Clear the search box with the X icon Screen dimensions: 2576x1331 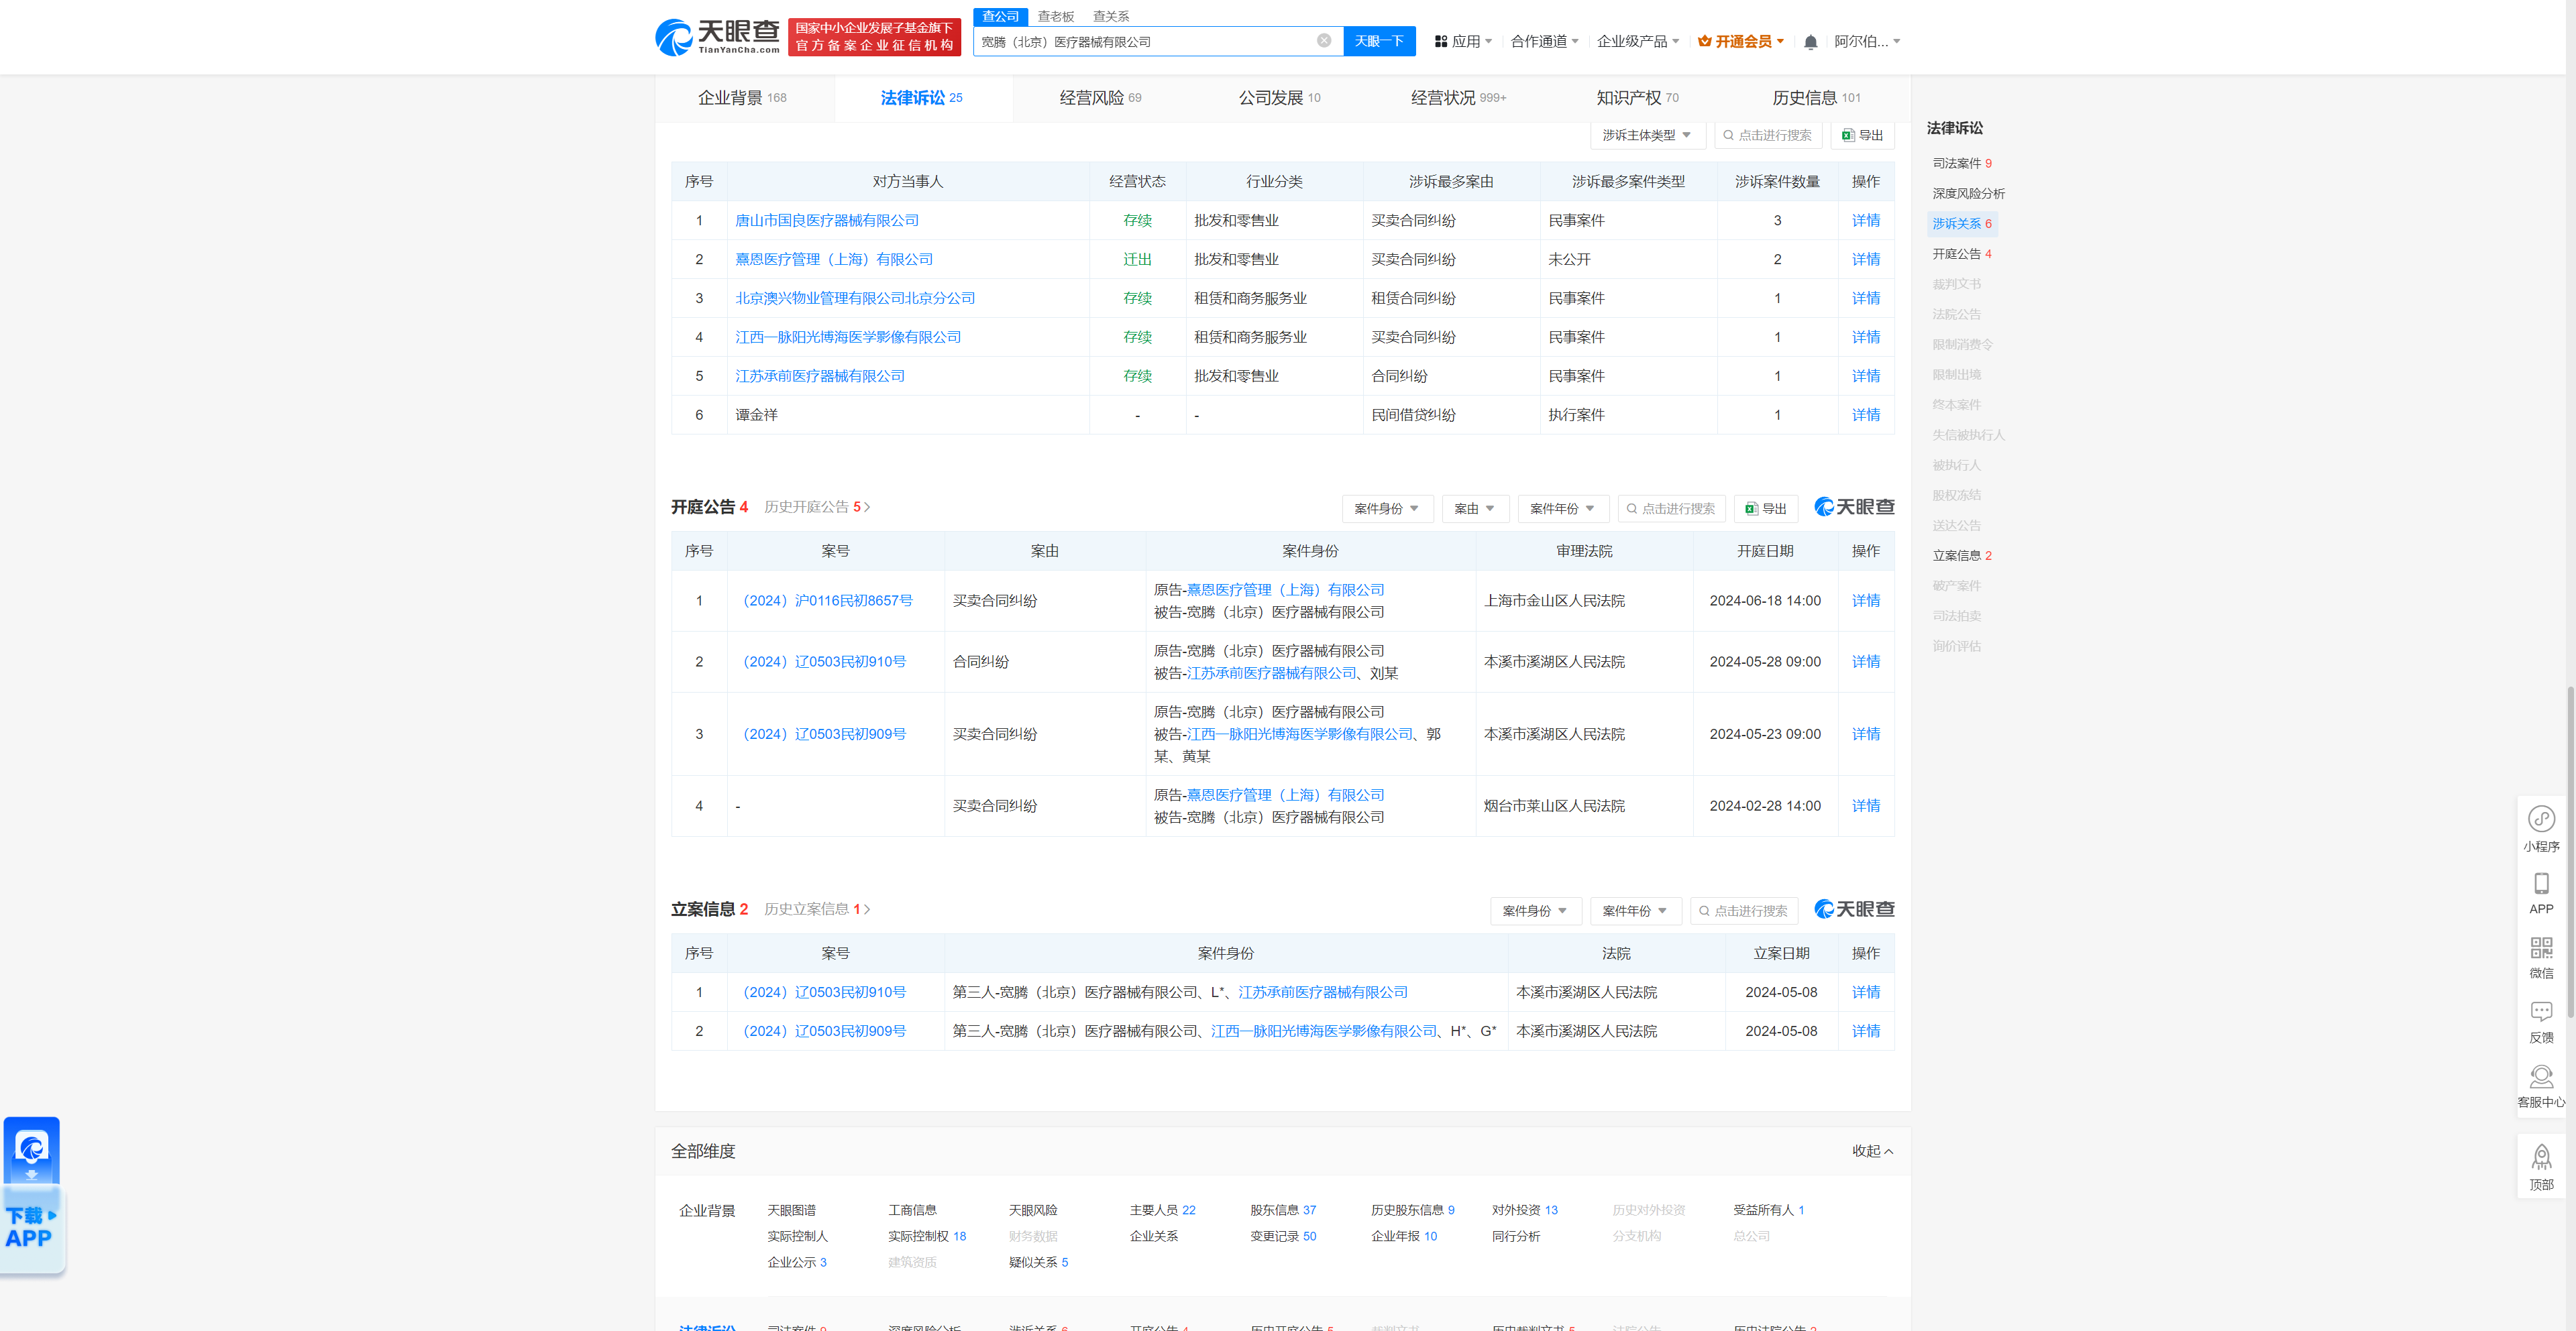(1323, 41)
